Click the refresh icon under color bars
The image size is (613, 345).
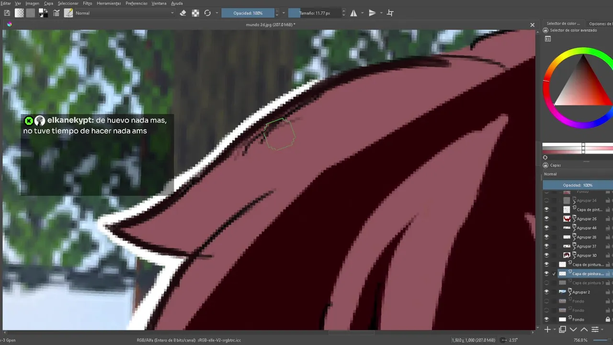coord(545,157)
